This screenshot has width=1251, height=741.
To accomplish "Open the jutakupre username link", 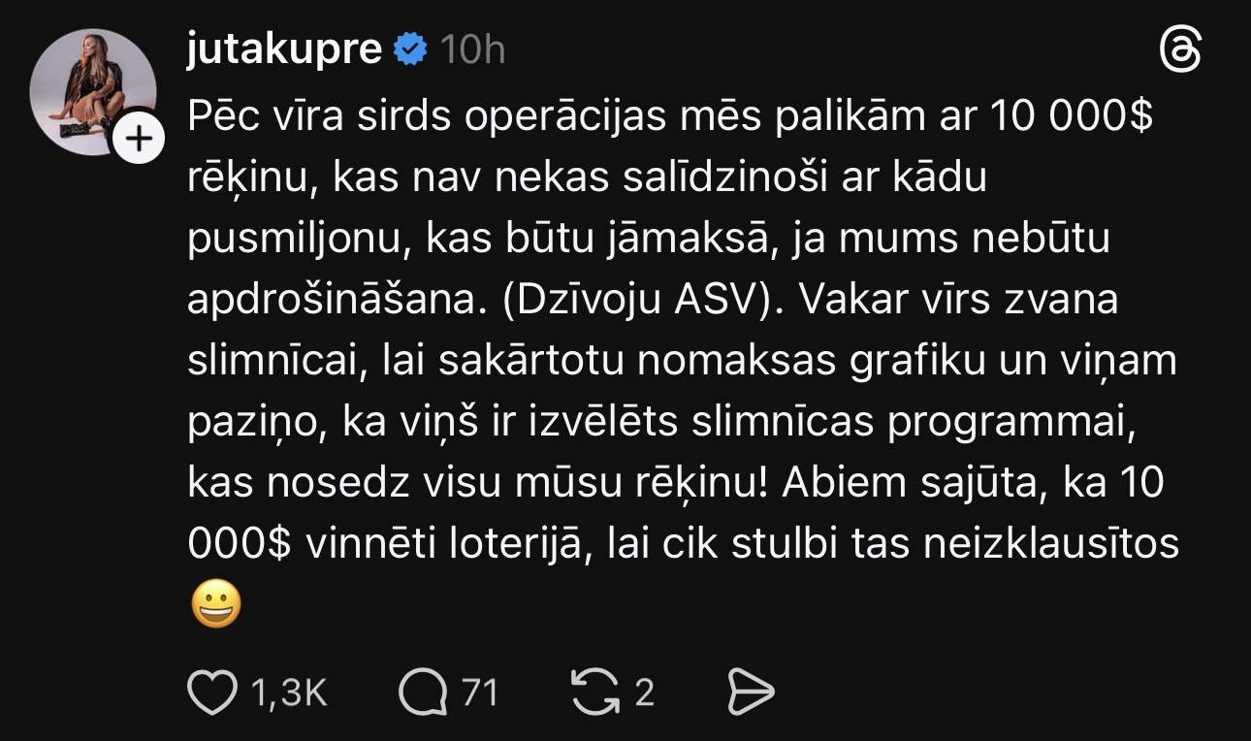I will click(x=284, y=49).
